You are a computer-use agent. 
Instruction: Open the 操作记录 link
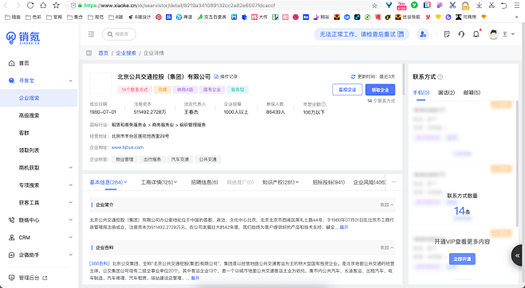pos(226,76)
